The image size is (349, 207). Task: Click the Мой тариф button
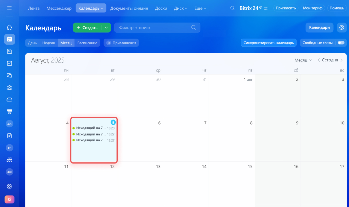(x=313, y=8)
